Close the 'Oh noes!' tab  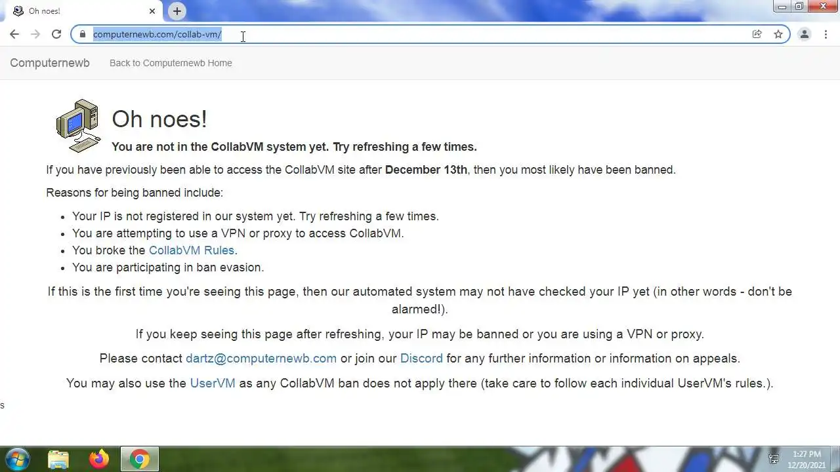click(x=152, y=11)
